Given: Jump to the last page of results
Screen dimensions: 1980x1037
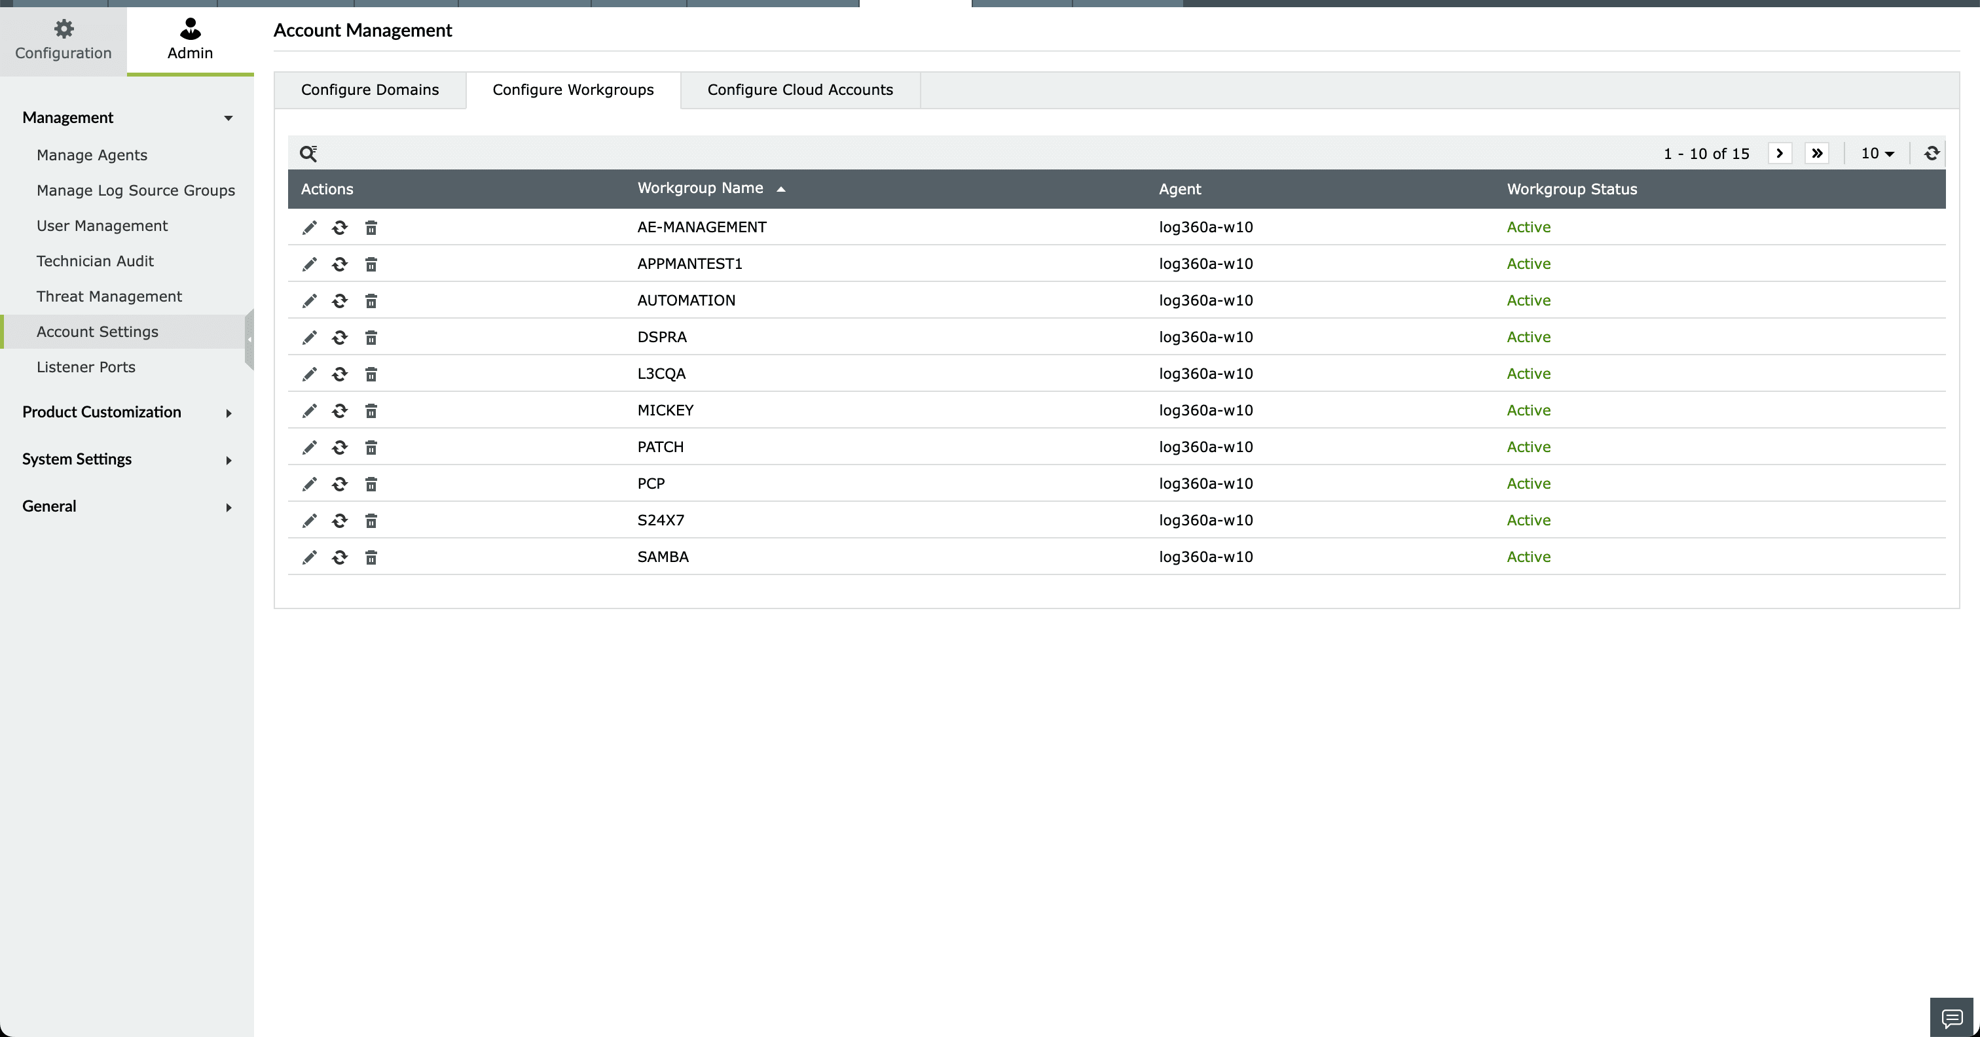Looking at the screenshot, I should (1816, 154).
